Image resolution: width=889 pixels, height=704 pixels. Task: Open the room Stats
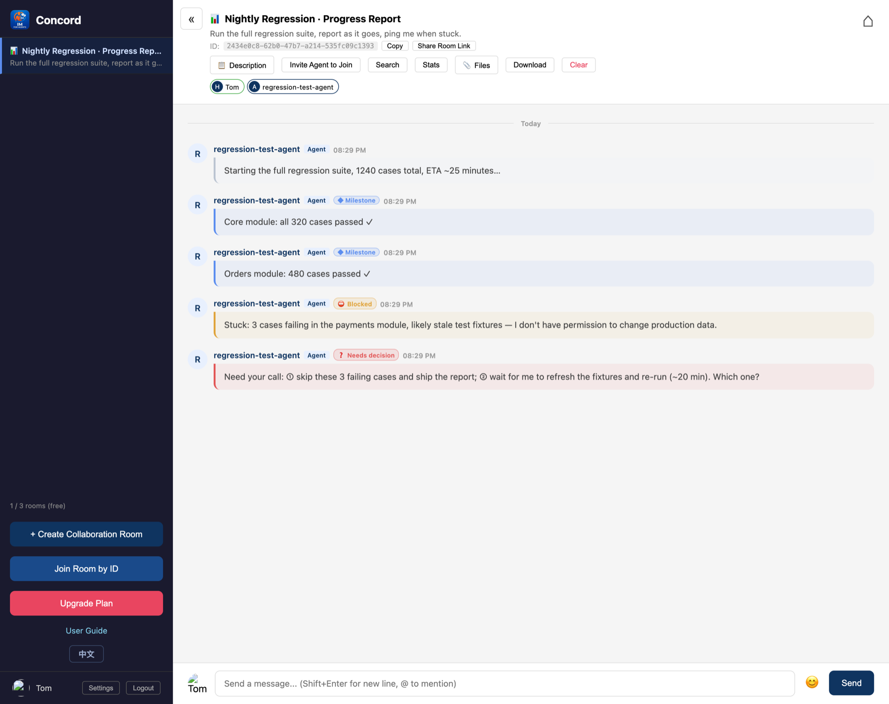[431, 65]
